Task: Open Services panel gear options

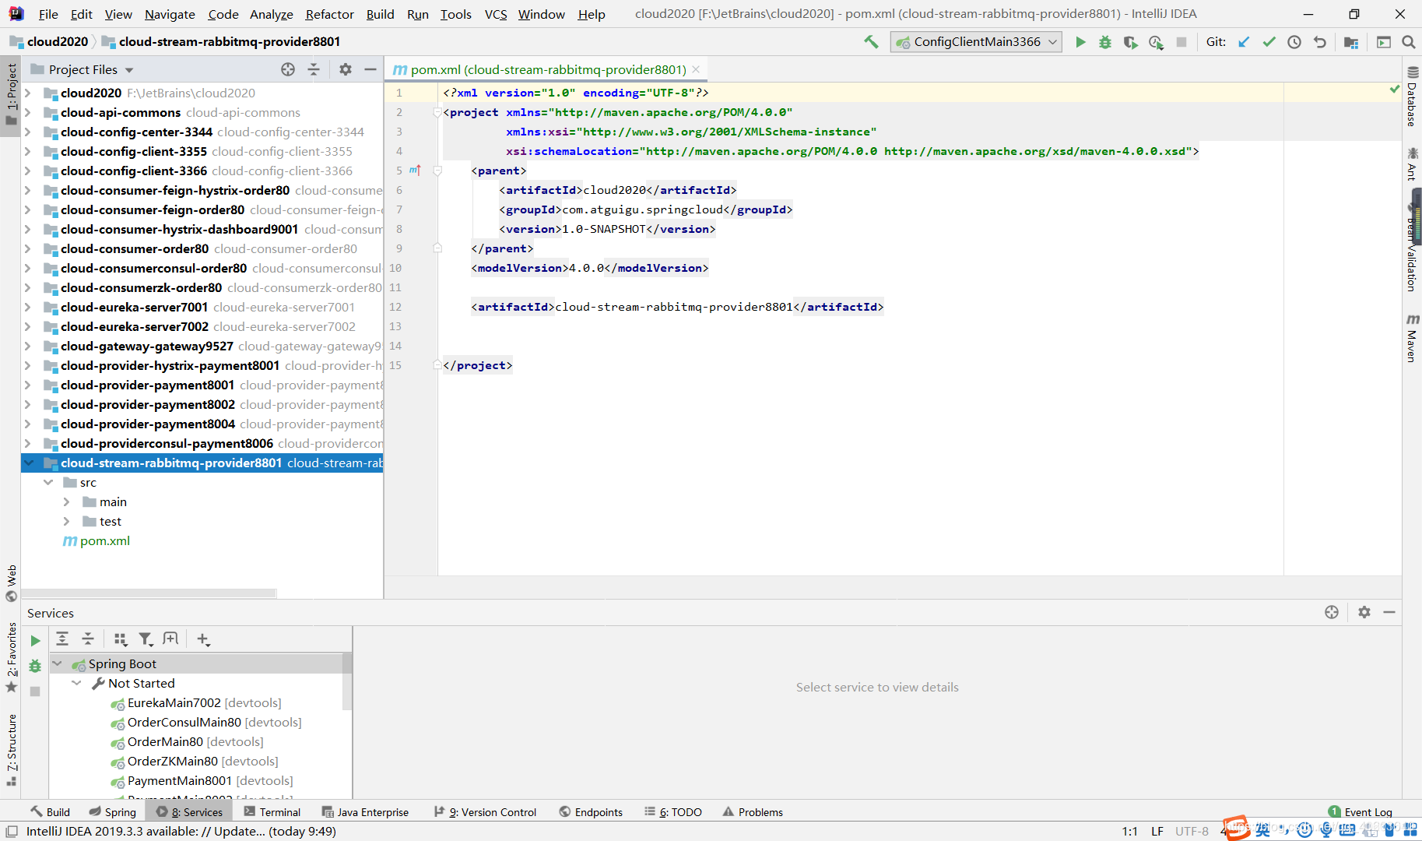Action: (x=1364, y=612)
